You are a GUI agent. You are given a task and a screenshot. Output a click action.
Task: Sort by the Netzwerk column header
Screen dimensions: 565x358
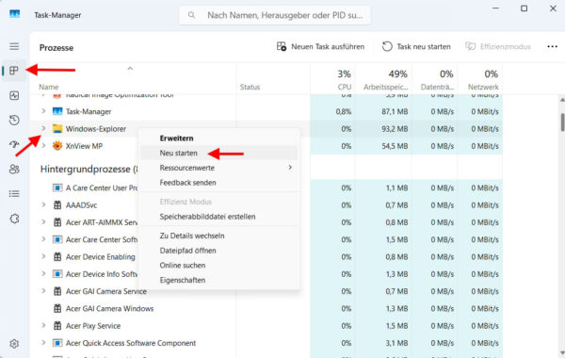click(483, 87)
